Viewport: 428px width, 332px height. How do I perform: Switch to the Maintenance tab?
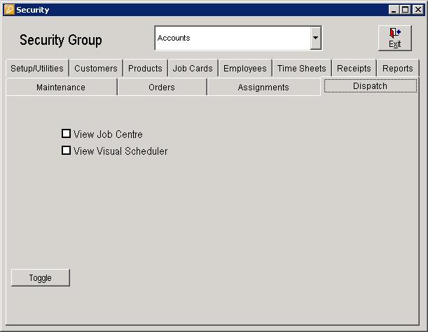tap(61, 88)
